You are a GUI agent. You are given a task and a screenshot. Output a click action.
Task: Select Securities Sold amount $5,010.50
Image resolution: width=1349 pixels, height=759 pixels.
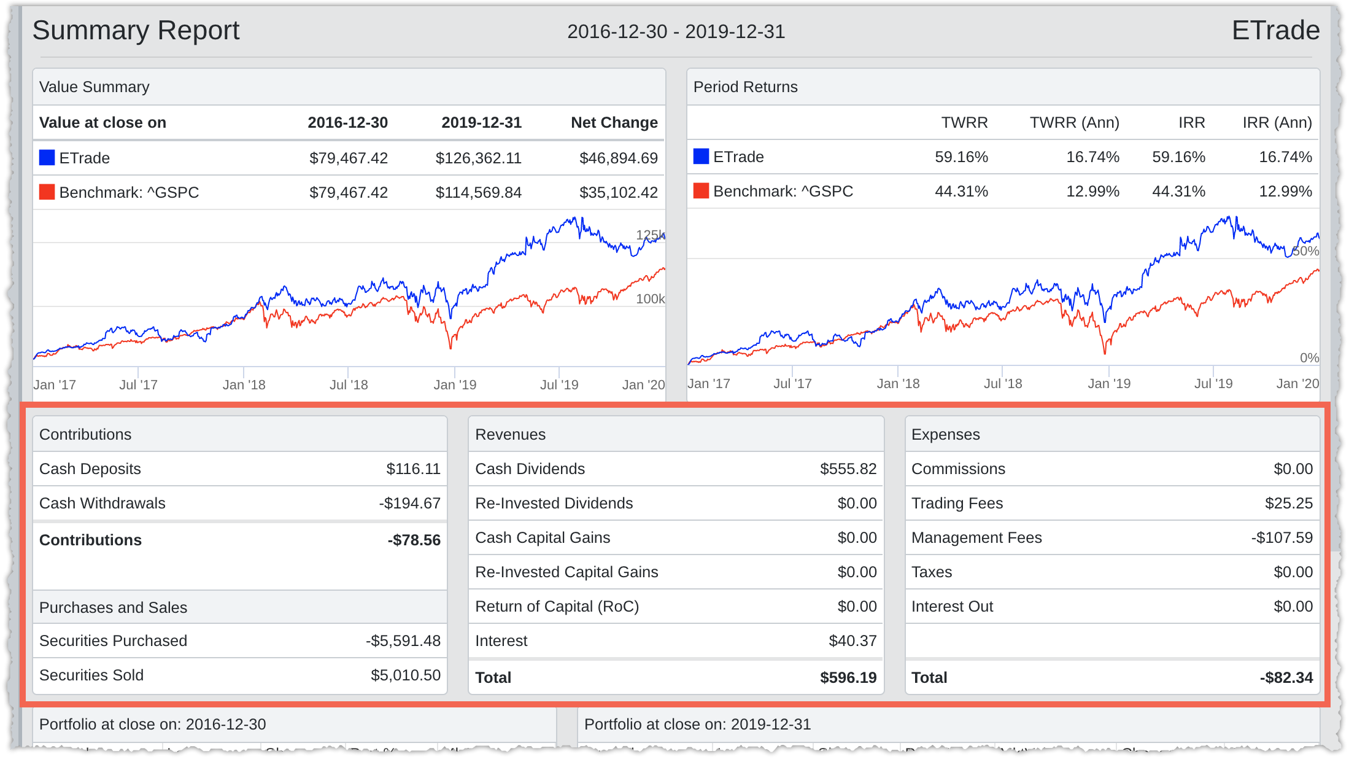pyautogui.click(x=406, y=675)
